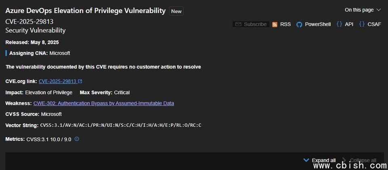
Task: Click the Subscribe button
Action: coord(251,24)
